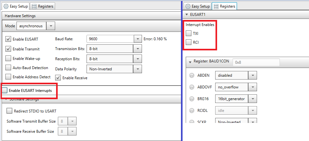Select the left panel Easy Setup tab

point(16,6)
